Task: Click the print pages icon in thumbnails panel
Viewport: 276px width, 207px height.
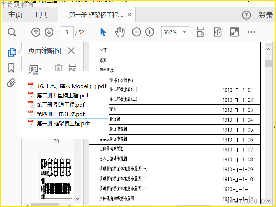Action: click(x=72, y=68)
